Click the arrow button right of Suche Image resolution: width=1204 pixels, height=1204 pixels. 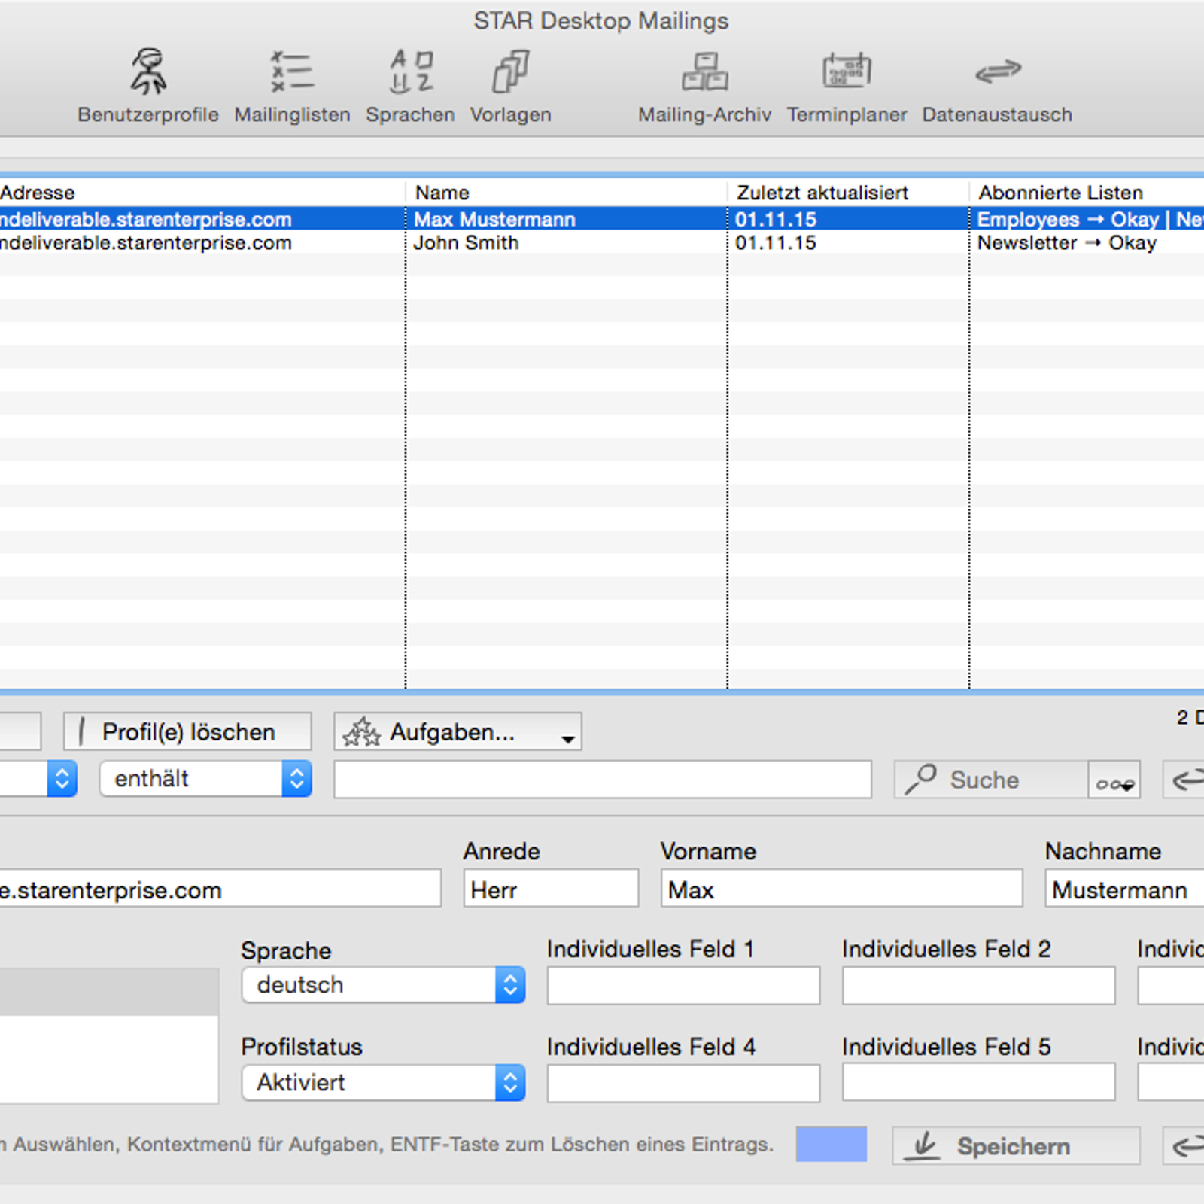(1184, 780)
